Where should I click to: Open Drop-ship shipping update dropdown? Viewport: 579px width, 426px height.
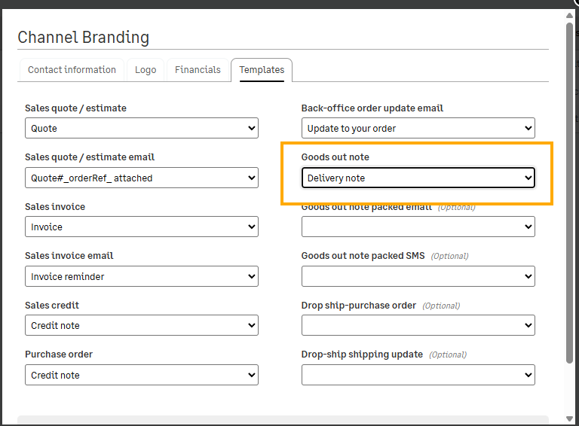(x=418, y=375)
